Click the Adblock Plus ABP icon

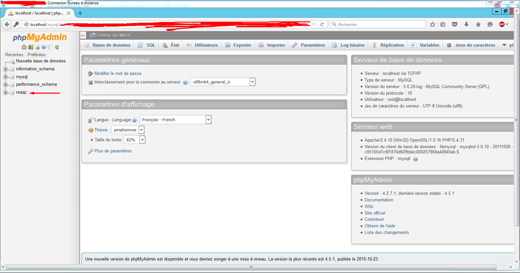502,24
